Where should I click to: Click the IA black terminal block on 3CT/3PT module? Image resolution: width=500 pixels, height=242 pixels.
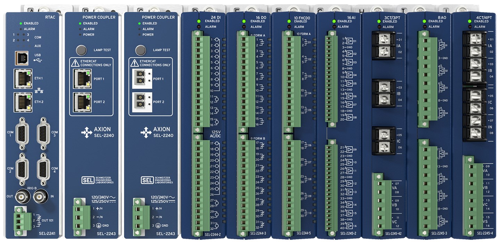383,45
